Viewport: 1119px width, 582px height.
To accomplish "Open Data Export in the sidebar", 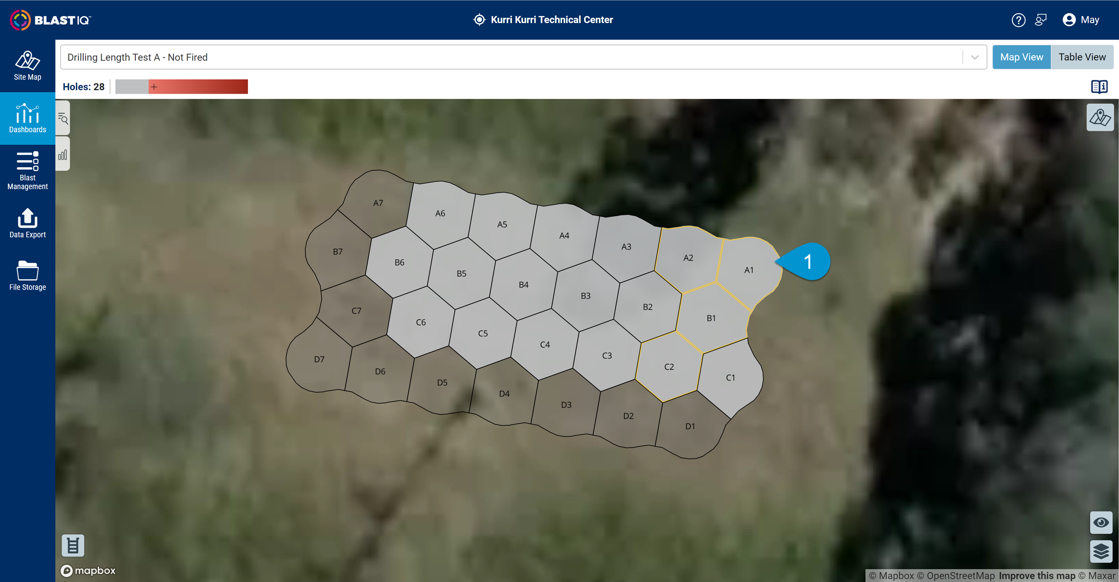I will point(27,223).
